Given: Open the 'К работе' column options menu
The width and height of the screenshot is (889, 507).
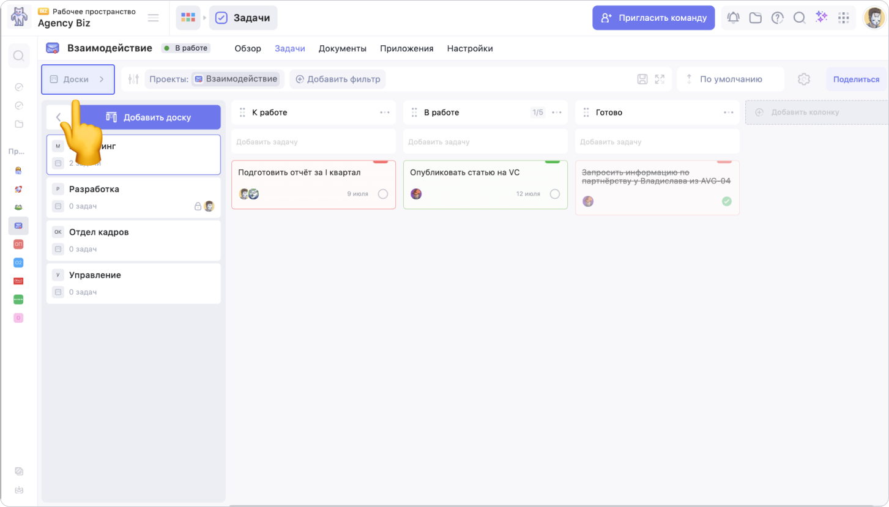Looking at the screenshot, I should (385, 113).
